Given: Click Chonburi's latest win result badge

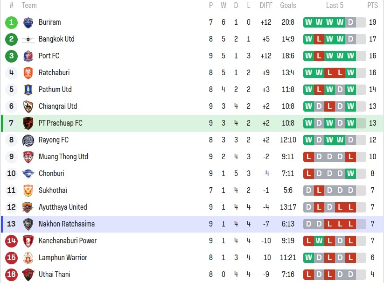Looking at the screenshot, I should [x=350, y=174].
